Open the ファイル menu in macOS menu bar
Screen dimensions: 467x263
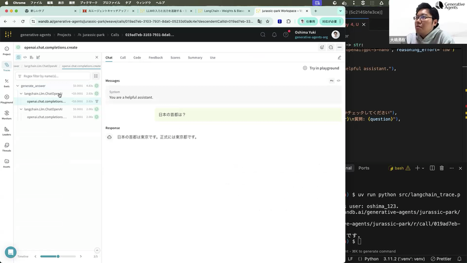36,3
